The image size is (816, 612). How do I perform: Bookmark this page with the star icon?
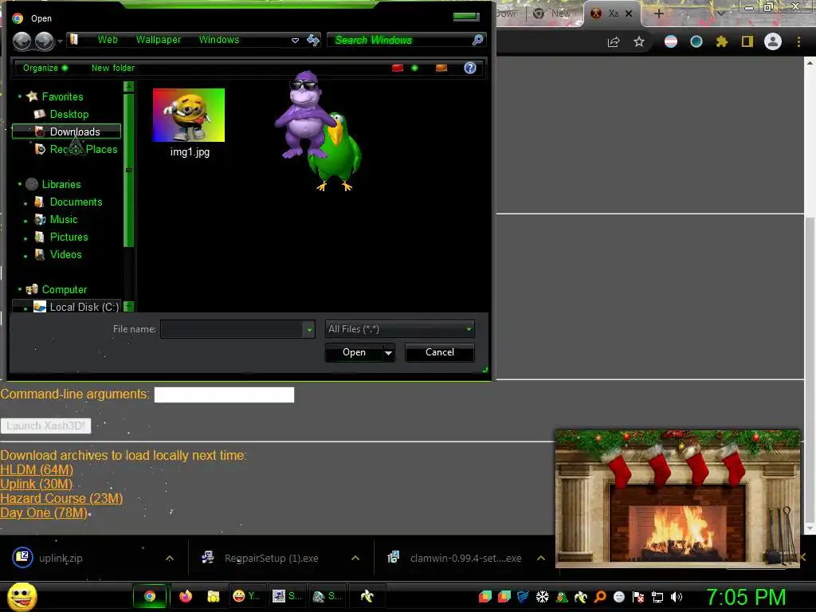coord(639,41)
